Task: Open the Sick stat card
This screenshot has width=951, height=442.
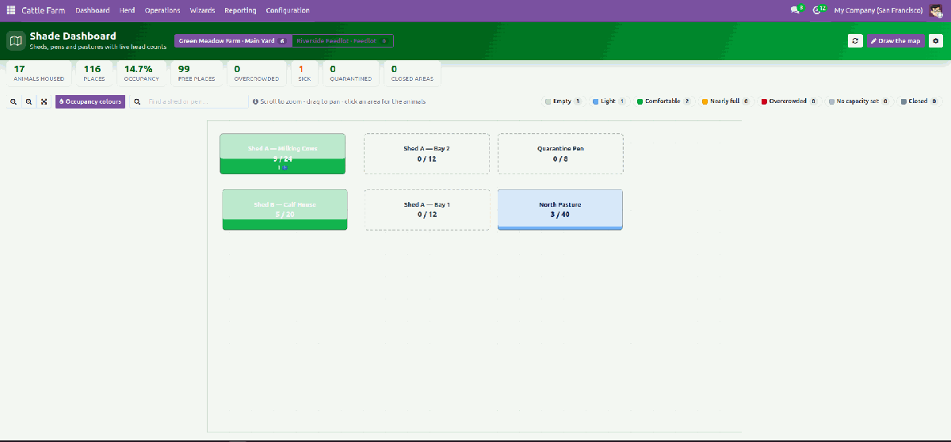Action: [x=304, y=74]
